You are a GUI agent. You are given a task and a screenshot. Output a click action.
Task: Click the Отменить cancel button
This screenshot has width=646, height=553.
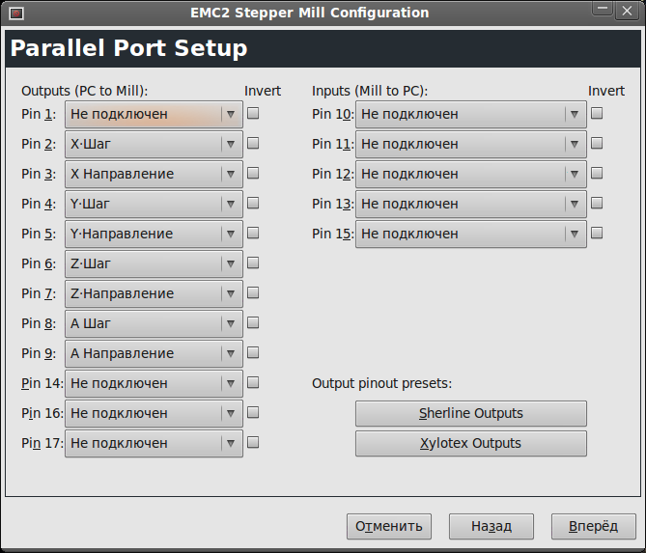coord(389,527)
